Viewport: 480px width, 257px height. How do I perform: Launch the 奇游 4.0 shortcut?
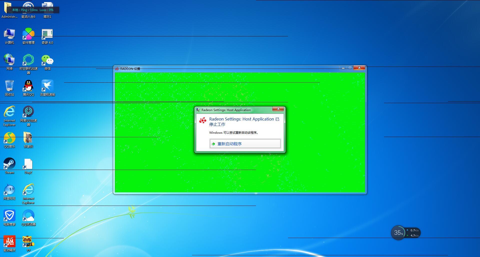[47, 36]
